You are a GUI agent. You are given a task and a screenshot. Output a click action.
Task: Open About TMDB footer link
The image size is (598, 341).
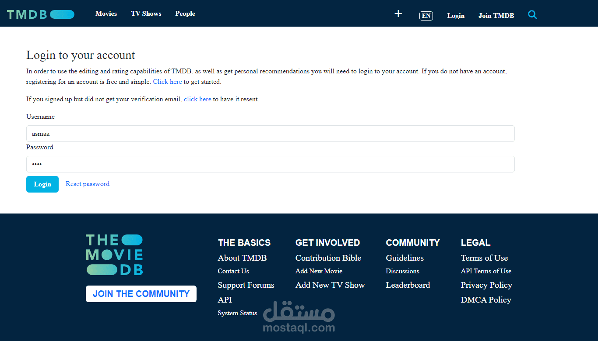click(242, 258)
